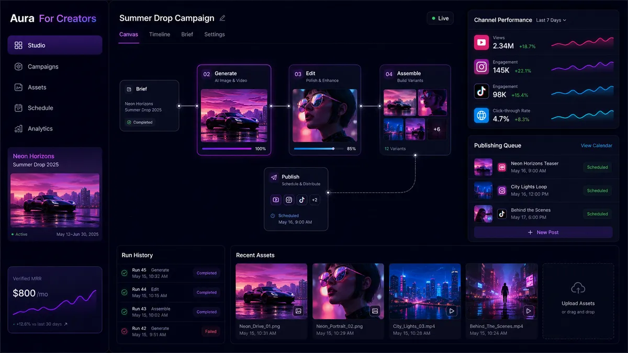Viewport: 628px width, 353px height.
Task: Click the 12 Variants label in Assemble node
Action: [x=394, y=149]
